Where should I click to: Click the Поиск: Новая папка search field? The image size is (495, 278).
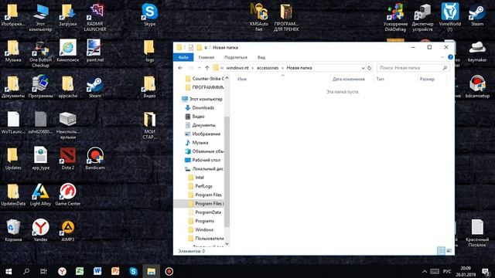[413, 68]
